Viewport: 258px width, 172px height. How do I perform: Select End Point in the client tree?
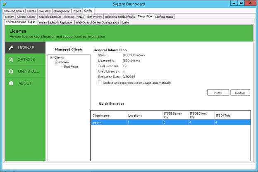(x=71, y=67)
